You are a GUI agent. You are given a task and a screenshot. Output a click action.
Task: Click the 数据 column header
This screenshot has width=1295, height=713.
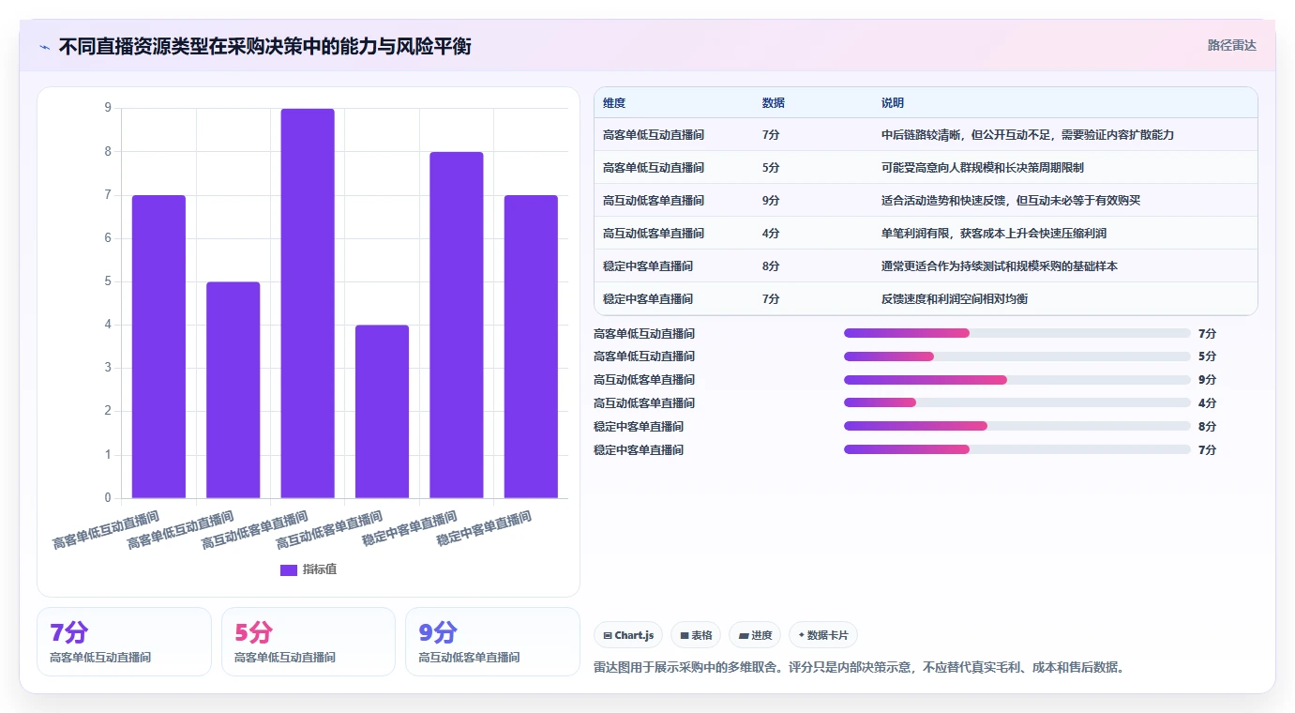(x=774, y=103)
